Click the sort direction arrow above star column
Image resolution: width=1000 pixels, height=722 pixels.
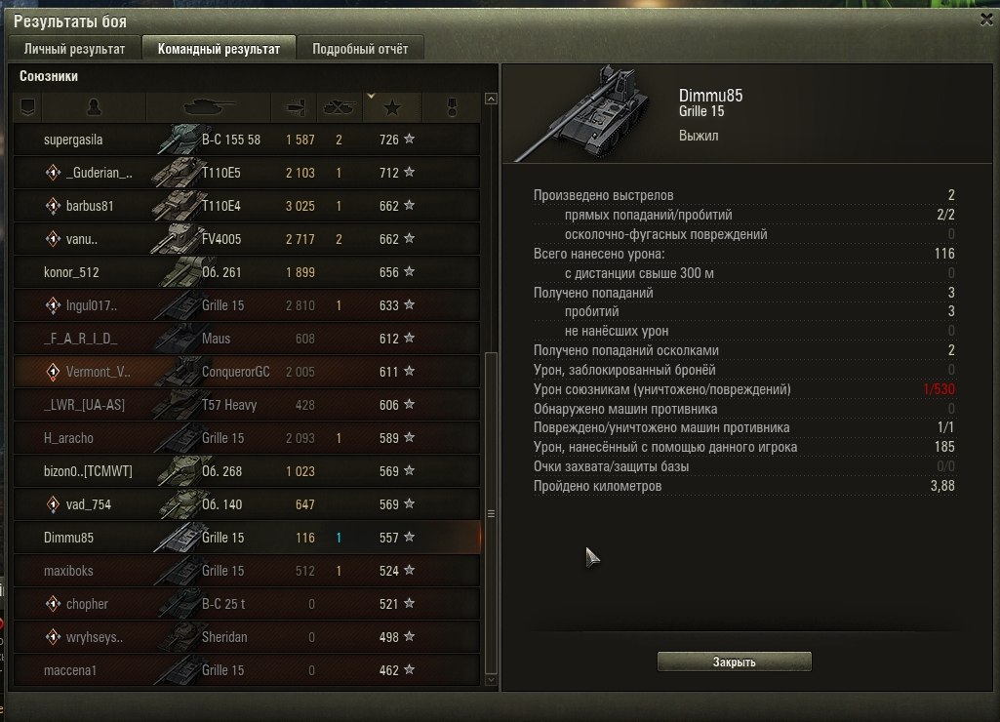pyautogui.click(x=371, y=97)
